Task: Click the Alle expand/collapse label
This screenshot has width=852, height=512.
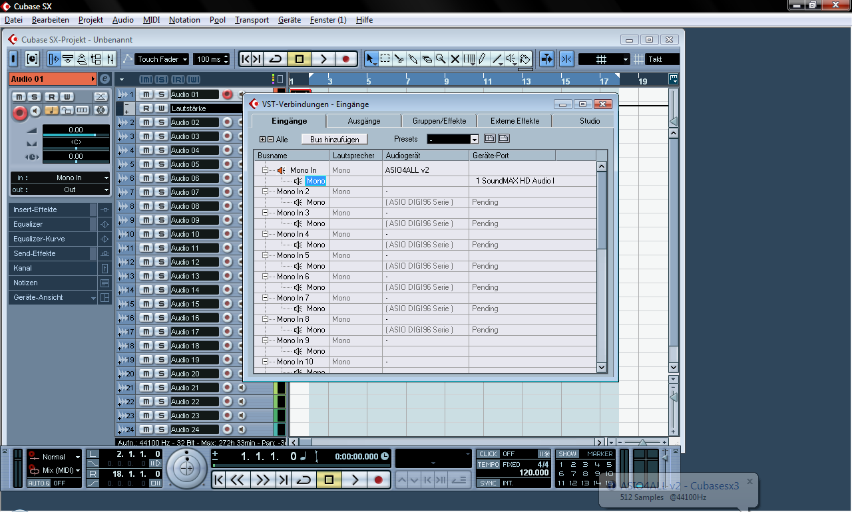Action: pos(282,140)
